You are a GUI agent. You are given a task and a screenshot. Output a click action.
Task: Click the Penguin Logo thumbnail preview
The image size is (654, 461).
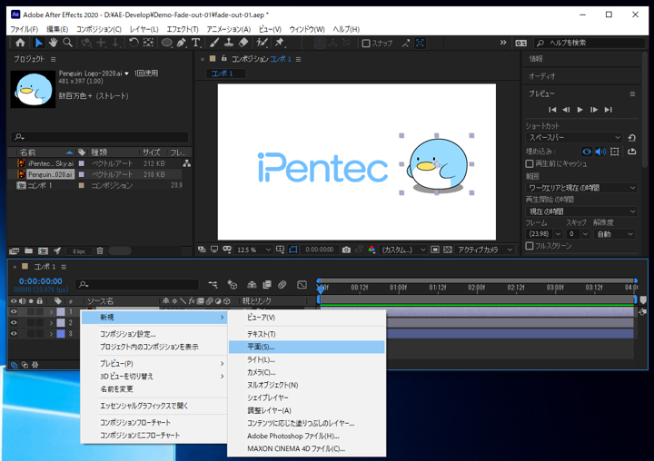pos(33,89)
